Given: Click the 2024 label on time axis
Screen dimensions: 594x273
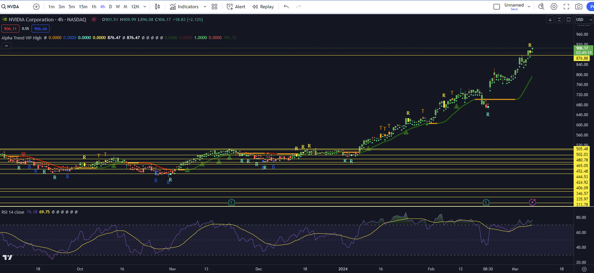Looking at the screenshot, I should click(x=342, y=269).
